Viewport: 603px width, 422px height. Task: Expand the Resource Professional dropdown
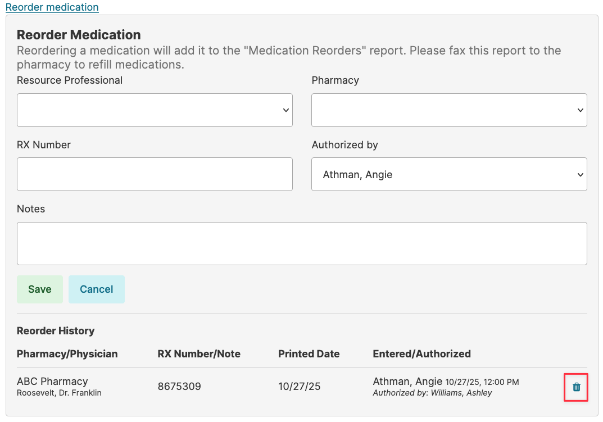155,110
